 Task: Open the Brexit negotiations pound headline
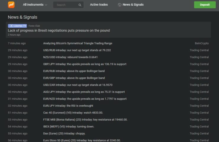click(59, 31)
